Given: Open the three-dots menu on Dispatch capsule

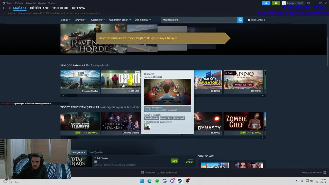Looking at the screenshot, I should (x=137, y=73).
